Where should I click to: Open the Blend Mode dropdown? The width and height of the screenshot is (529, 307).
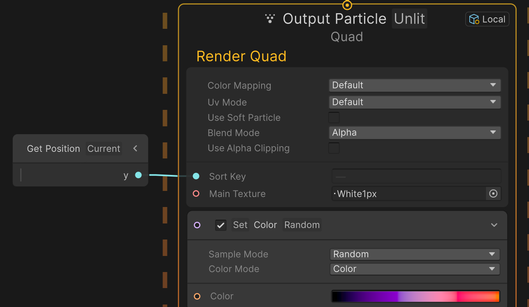coord(415,133)
